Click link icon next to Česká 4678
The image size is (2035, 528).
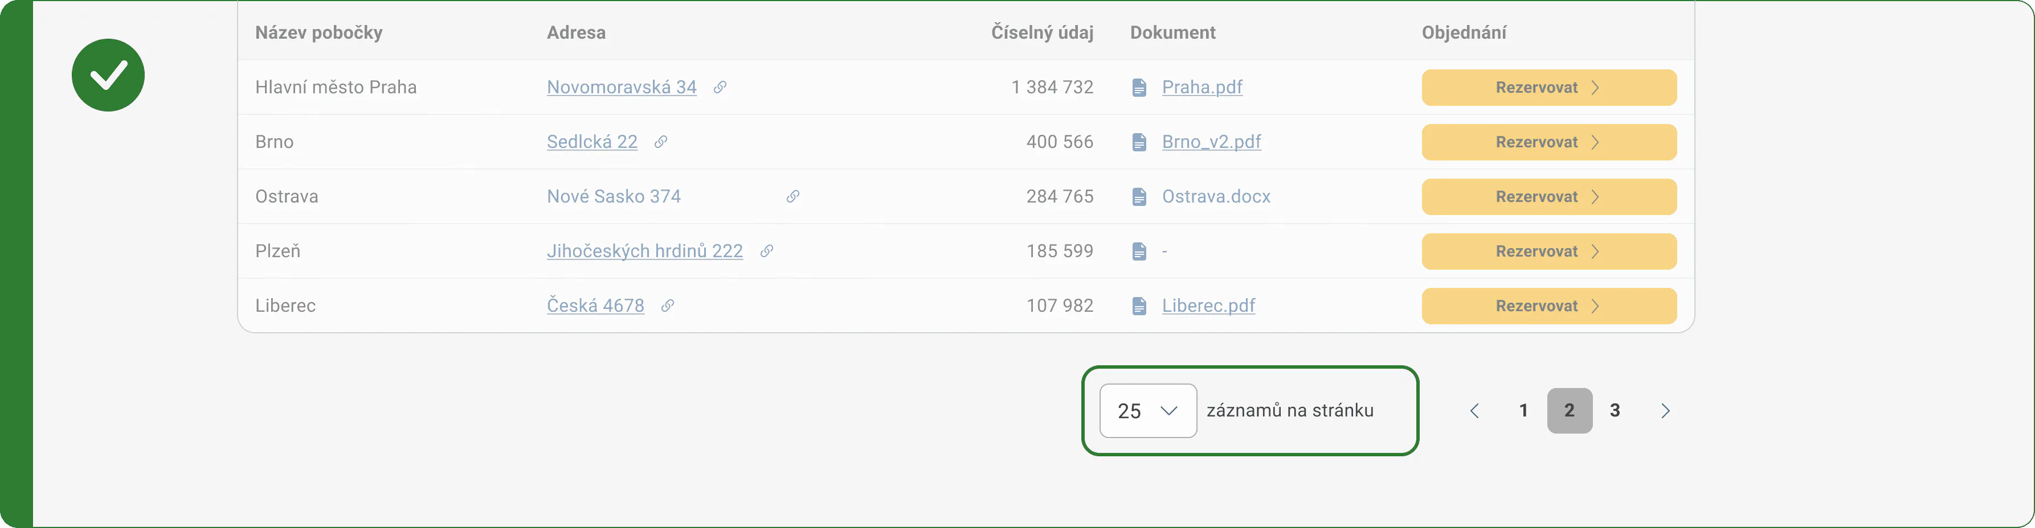[x=668, y=306]
